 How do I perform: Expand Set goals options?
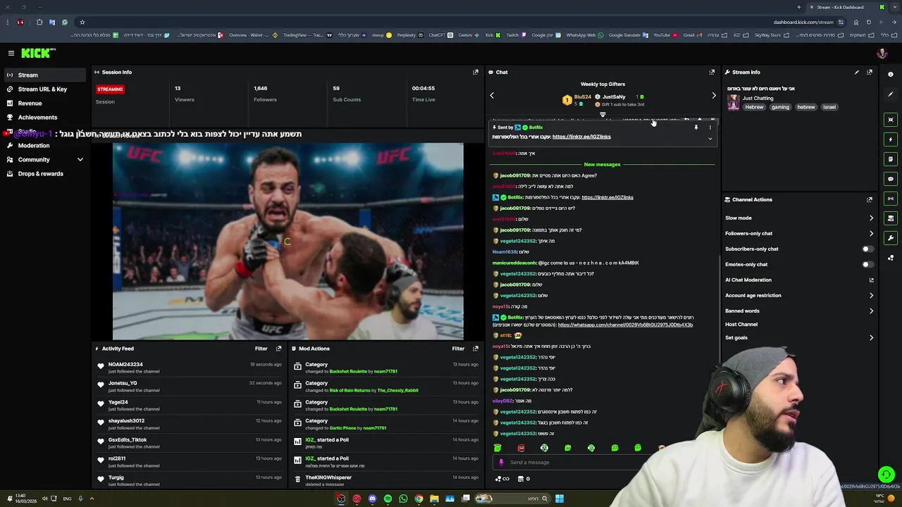coord(871,338)
